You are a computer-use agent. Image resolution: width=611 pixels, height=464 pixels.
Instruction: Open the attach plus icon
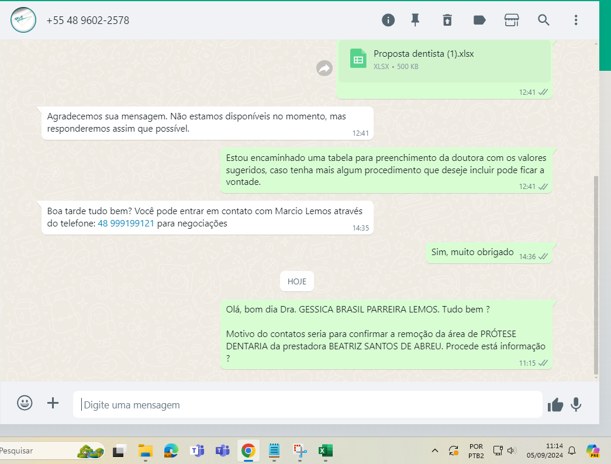(53, 403)
